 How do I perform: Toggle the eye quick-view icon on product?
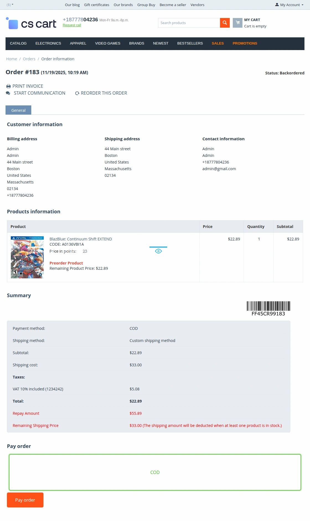point(158,251)
